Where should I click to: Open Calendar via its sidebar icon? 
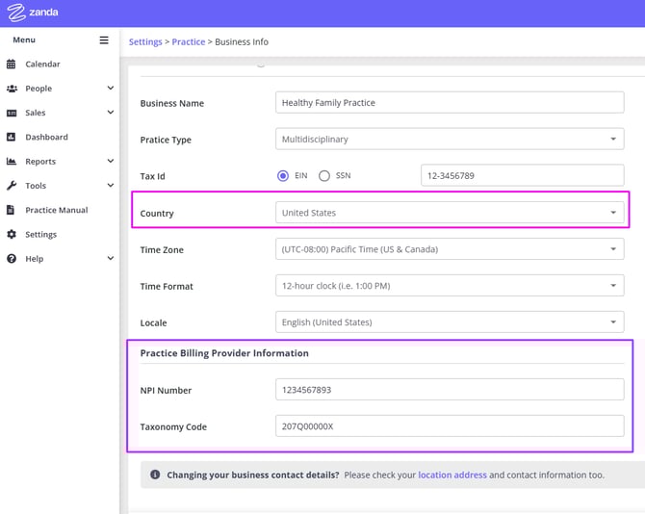(x=12, y=64)
